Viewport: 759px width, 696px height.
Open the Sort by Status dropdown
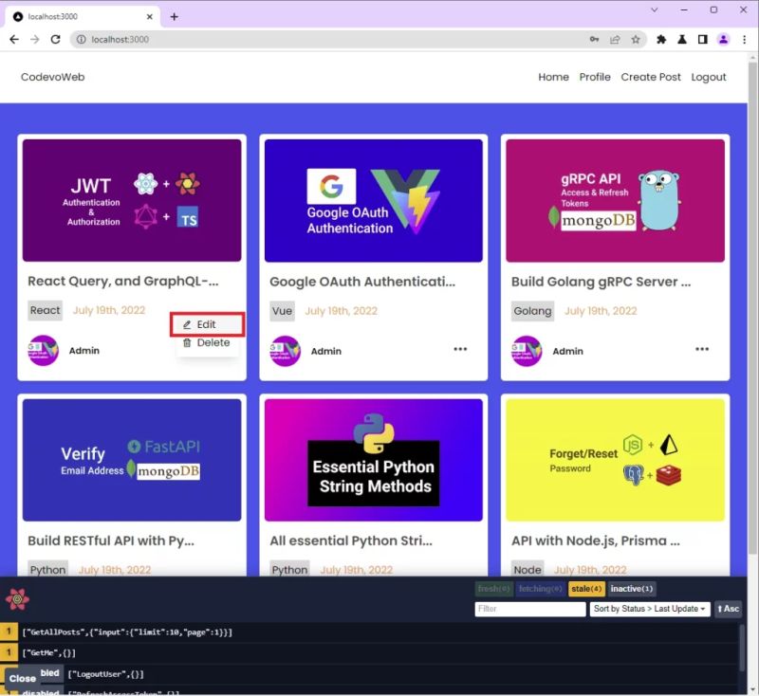(651, 609)
